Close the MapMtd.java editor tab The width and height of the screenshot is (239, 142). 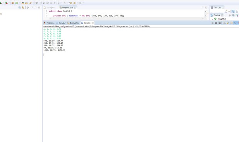(75, 7)
